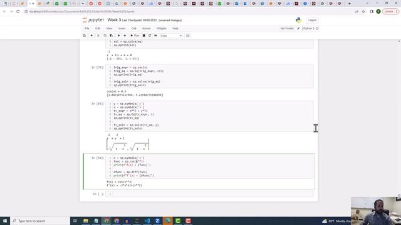401x225 pixels.
Task: Open the Insert menu
Action: click(122, 29)
